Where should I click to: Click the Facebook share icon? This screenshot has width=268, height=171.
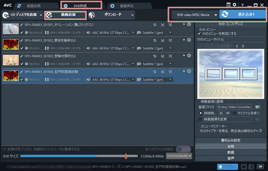[x=251, y=166]
